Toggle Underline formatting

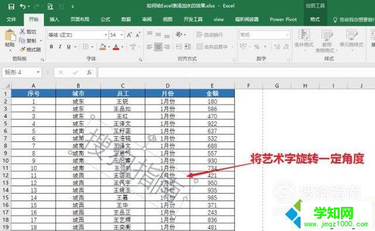point(69,47)
